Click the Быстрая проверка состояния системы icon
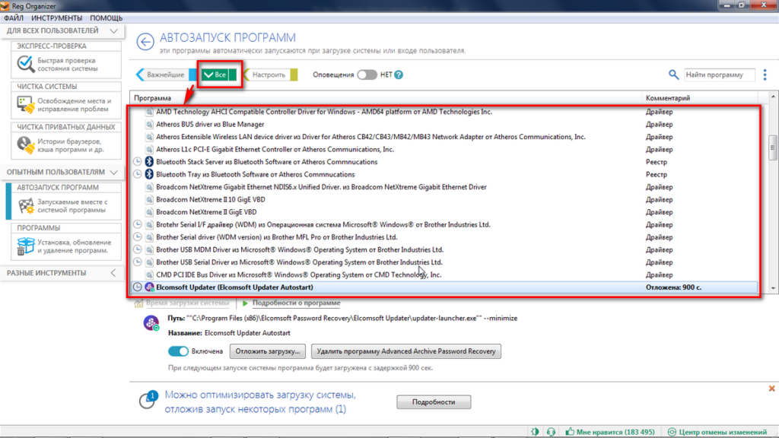Viewport: 779px width, 438px height. 25,64
